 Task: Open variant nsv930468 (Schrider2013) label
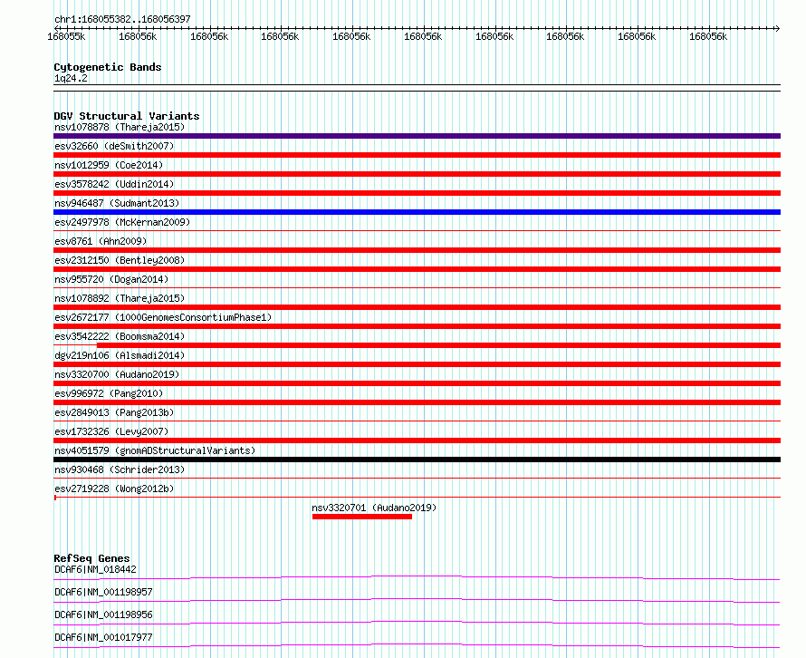(120, 469)
